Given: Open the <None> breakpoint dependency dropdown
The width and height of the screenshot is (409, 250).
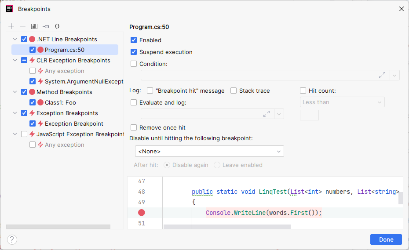Looking at the screenshot, I should (x=209, y=151).
